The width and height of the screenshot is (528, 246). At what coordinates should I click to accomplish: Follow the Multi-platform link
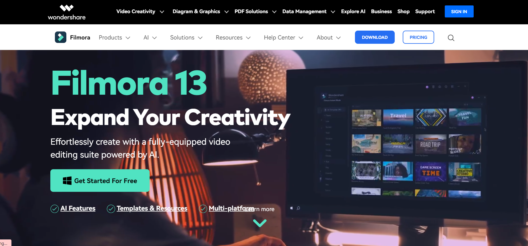231,208
